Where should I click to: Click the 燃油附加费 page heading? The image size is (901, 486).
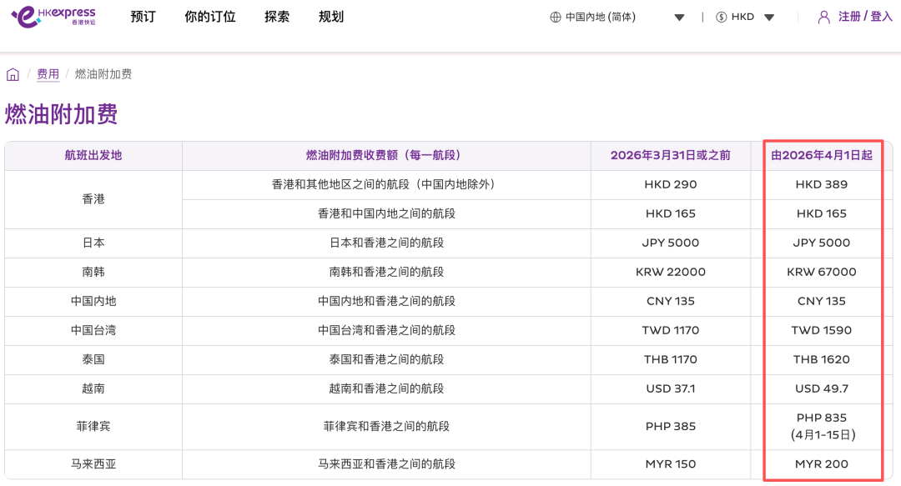[62, 113]
